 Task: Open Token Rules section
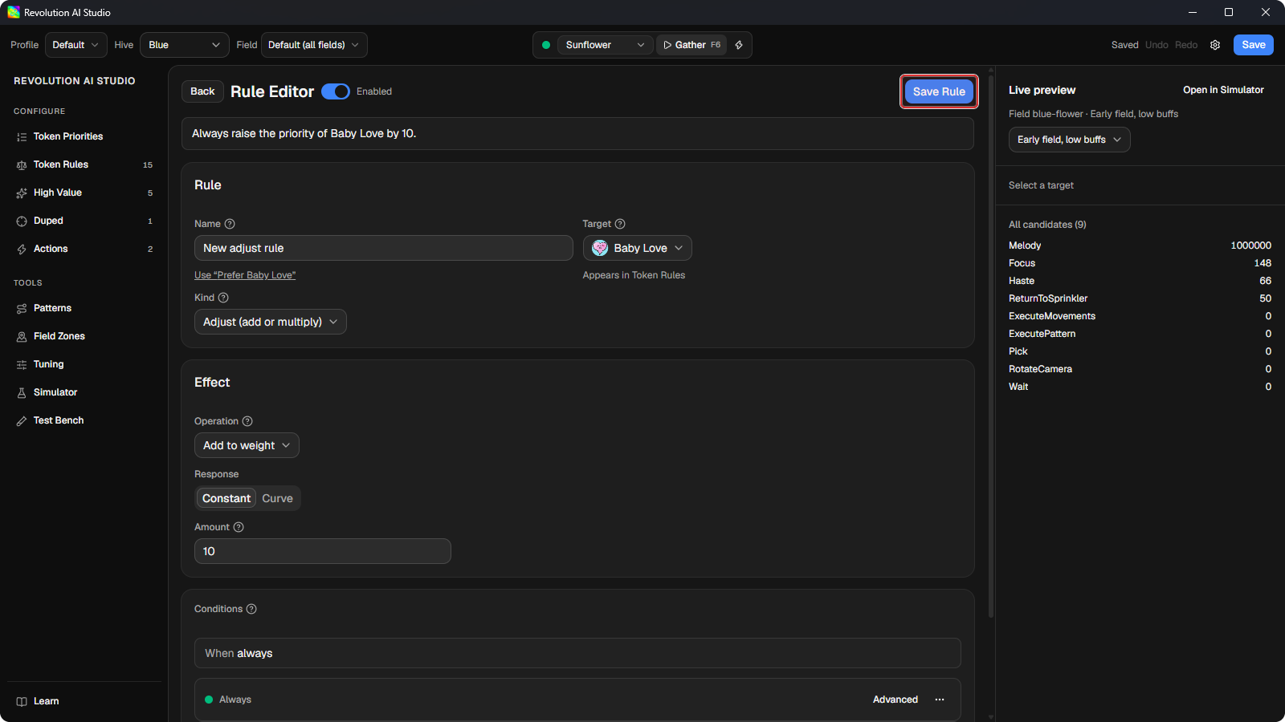[x=84, y=164]
